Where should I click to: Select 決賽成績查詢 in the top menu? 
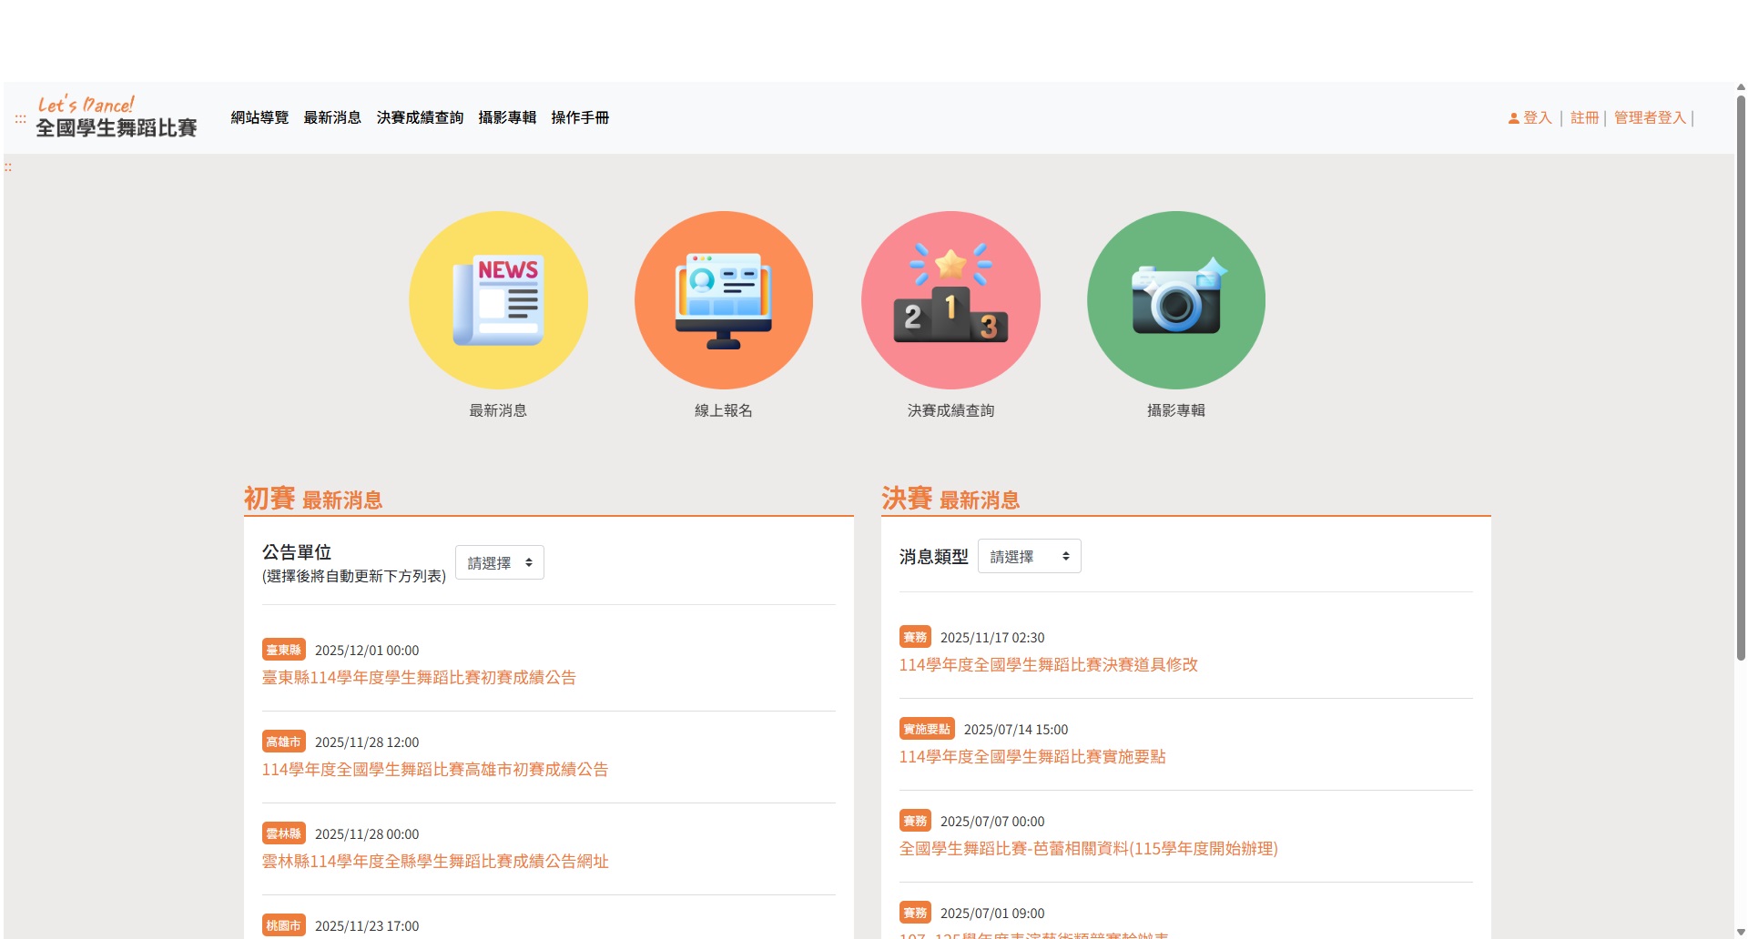tap(420, 117)
